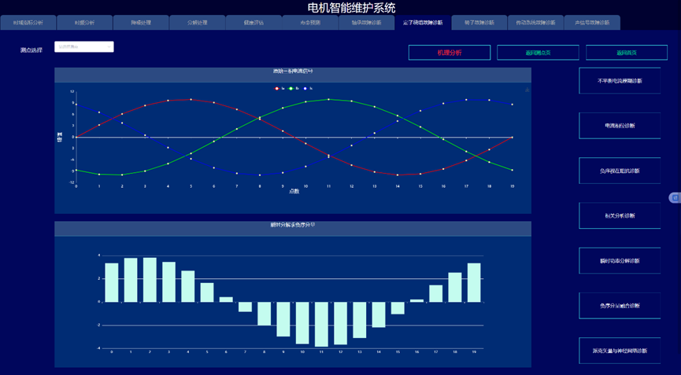The image size is (681, 375).
Task: Click the floating side widget on right edge
Action: 674,197
